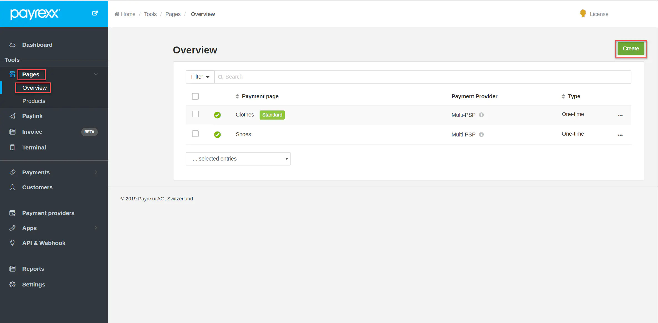This screenshot has width=658, height=323.
Task: Open three-dot actions menu for Clothes row
Action: click(620, 115)
